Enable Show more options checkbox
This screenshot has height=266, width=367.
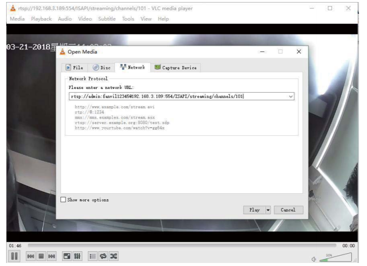click(x=63, y=199)
